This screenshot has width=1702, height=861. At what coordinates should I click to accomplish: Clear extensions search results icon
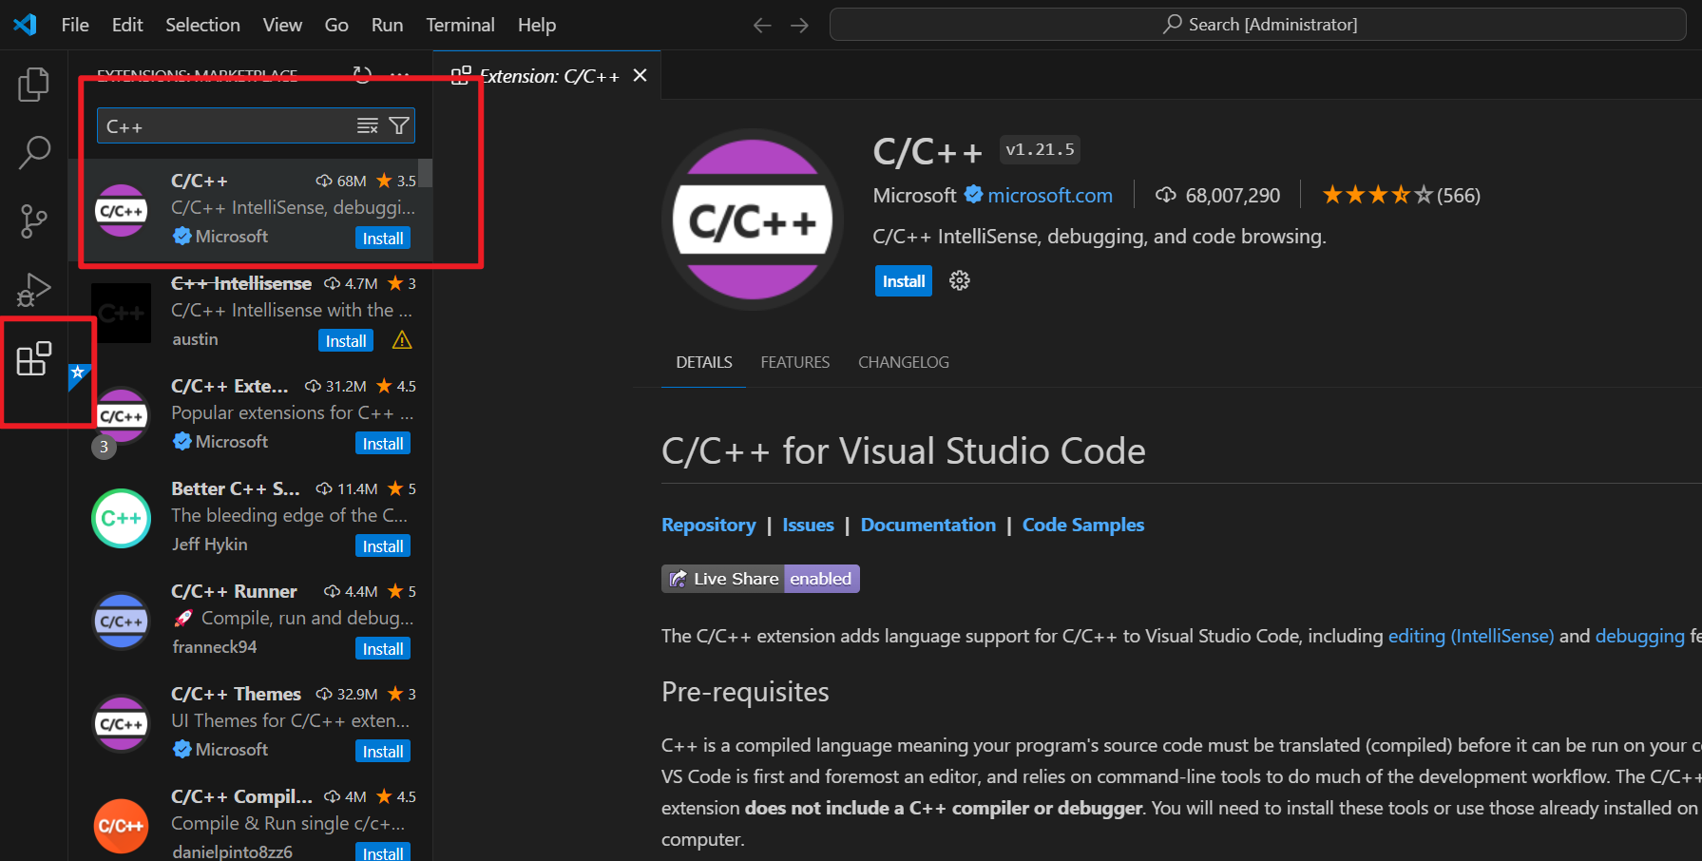click(367, 125)
